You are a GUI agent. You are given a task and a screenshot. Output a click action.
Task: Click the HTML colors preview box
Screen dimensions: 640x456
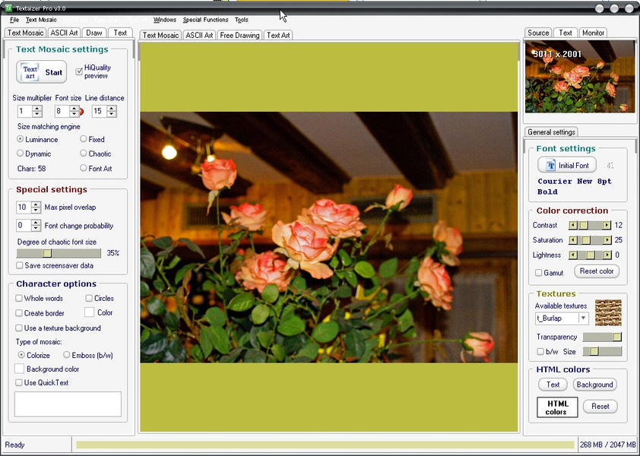pos(556,407)
